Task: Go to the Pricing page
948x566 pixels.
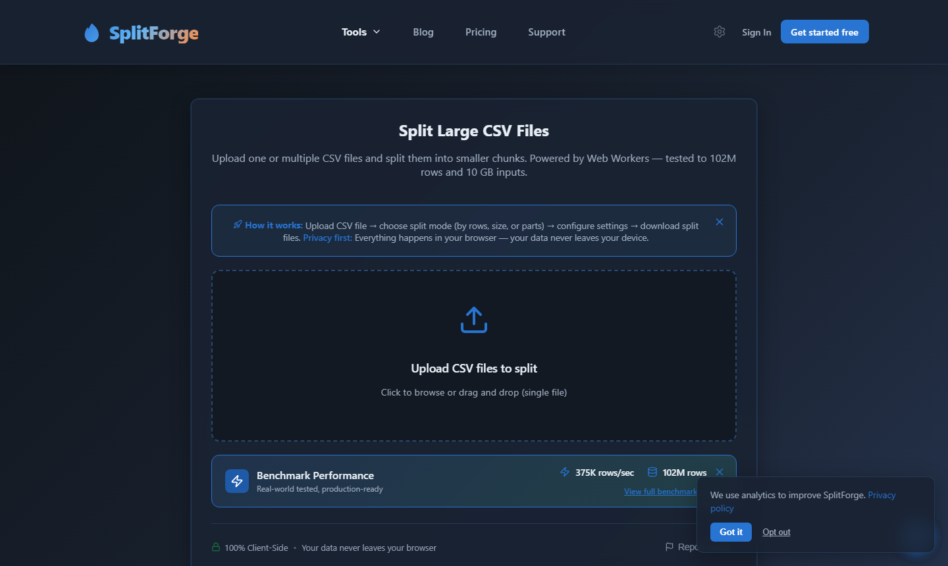Action: pos(481,32)
